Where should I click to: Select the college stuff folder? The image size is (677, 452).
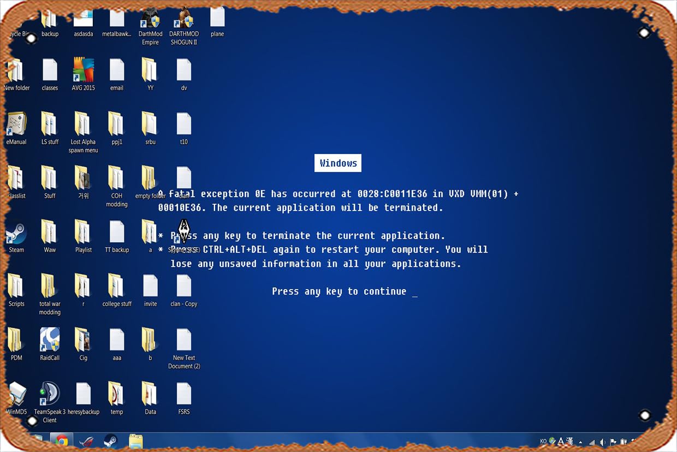tap(117, 291)
